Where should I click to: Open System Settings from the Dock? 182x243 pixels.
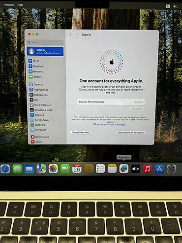pos(171,169)
